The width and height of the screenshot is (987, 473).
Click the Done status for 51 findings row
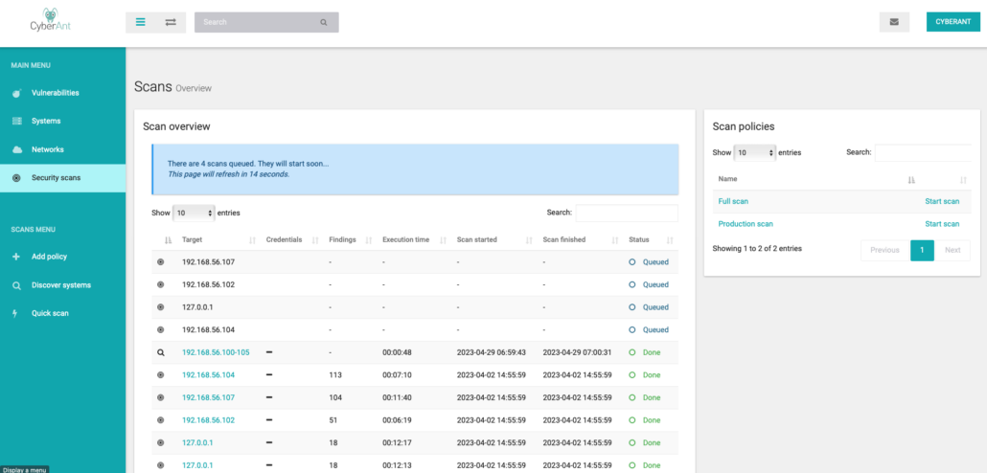coord(652,420)
